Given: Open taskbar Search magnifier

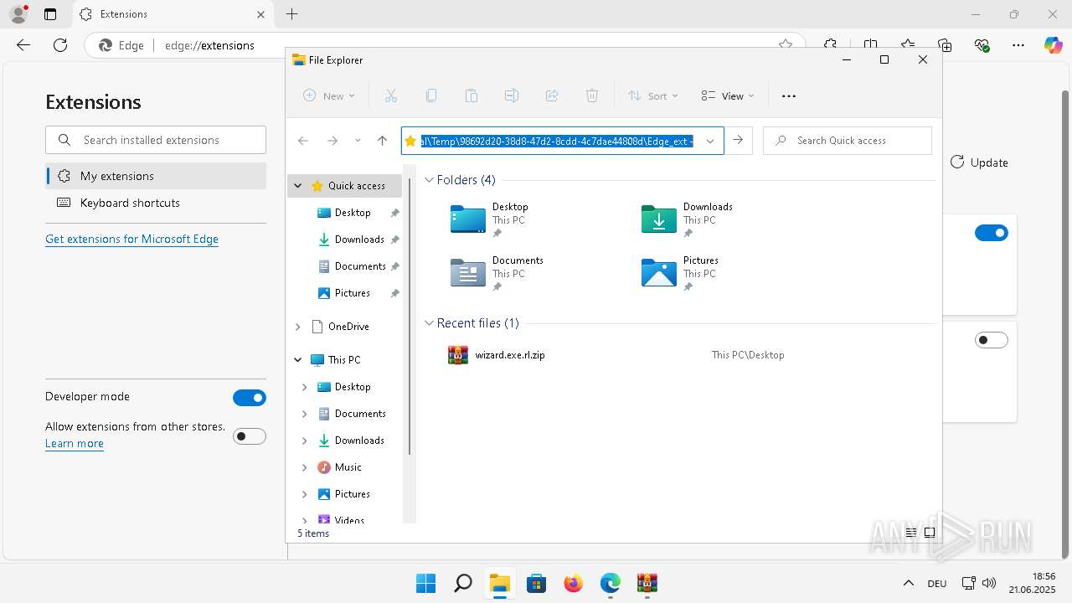Looking at the screenshot, I should (x=462, y=583).
